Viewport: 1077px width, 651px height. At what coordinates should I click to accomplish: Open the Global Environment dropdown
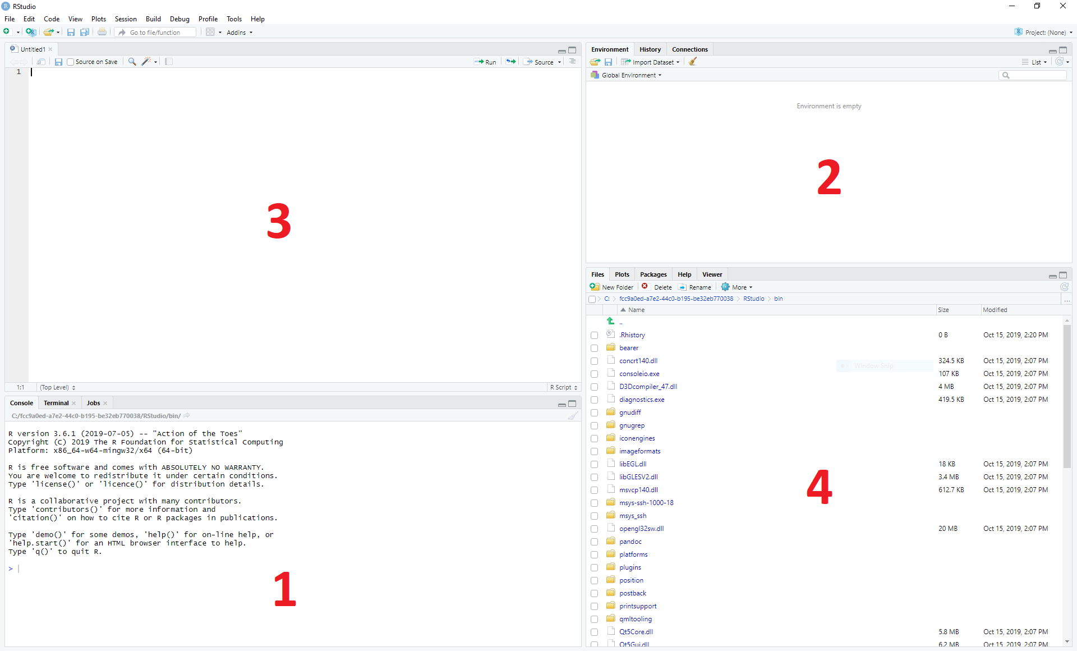[627, 75]
